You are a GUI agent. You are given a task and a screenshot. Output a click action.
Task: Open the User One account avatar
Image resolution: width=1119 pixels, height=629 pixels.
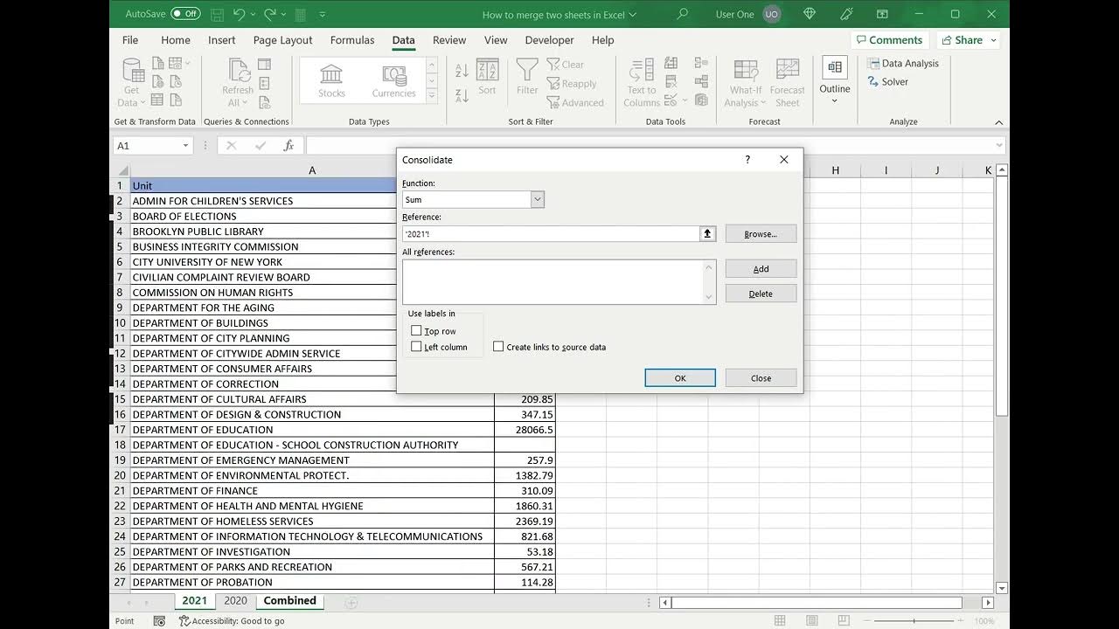tap(771, 14)
